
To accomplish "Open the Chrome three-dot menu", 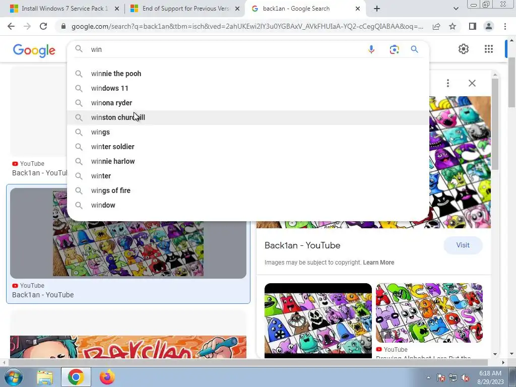I will tap(505, 26).
